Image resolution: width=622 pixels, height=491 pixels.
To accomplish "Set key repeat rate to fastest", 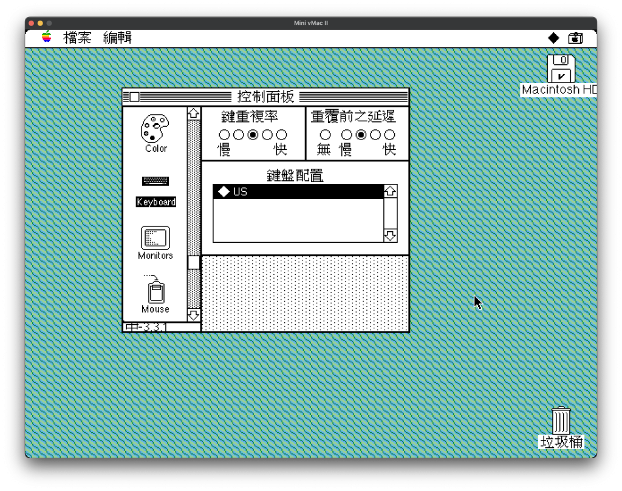I will point(281,135).
